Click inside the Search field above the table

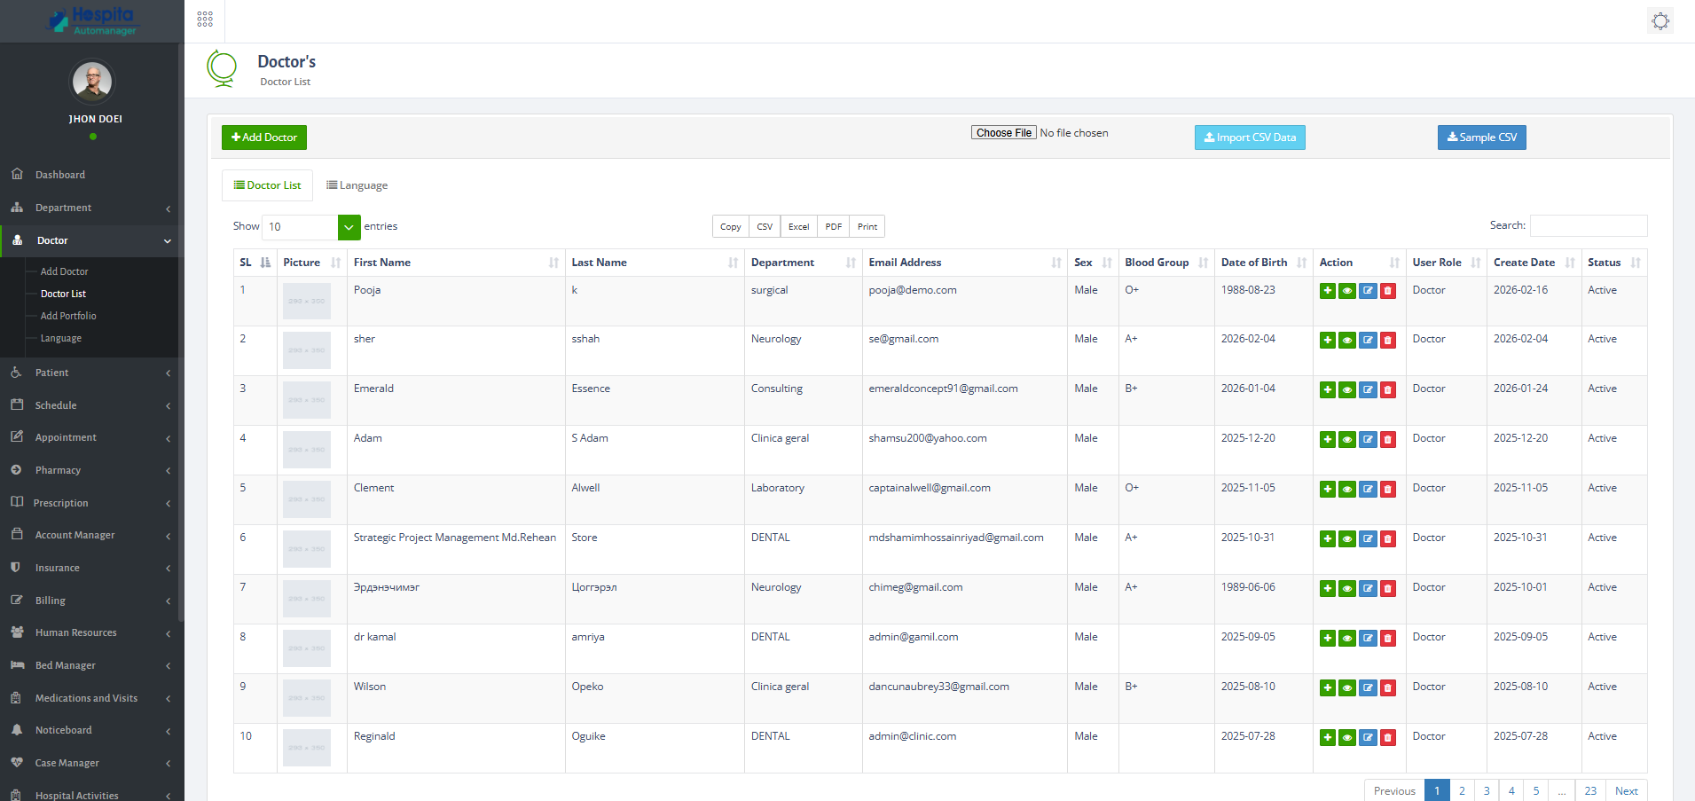(x=1588, y=225)
